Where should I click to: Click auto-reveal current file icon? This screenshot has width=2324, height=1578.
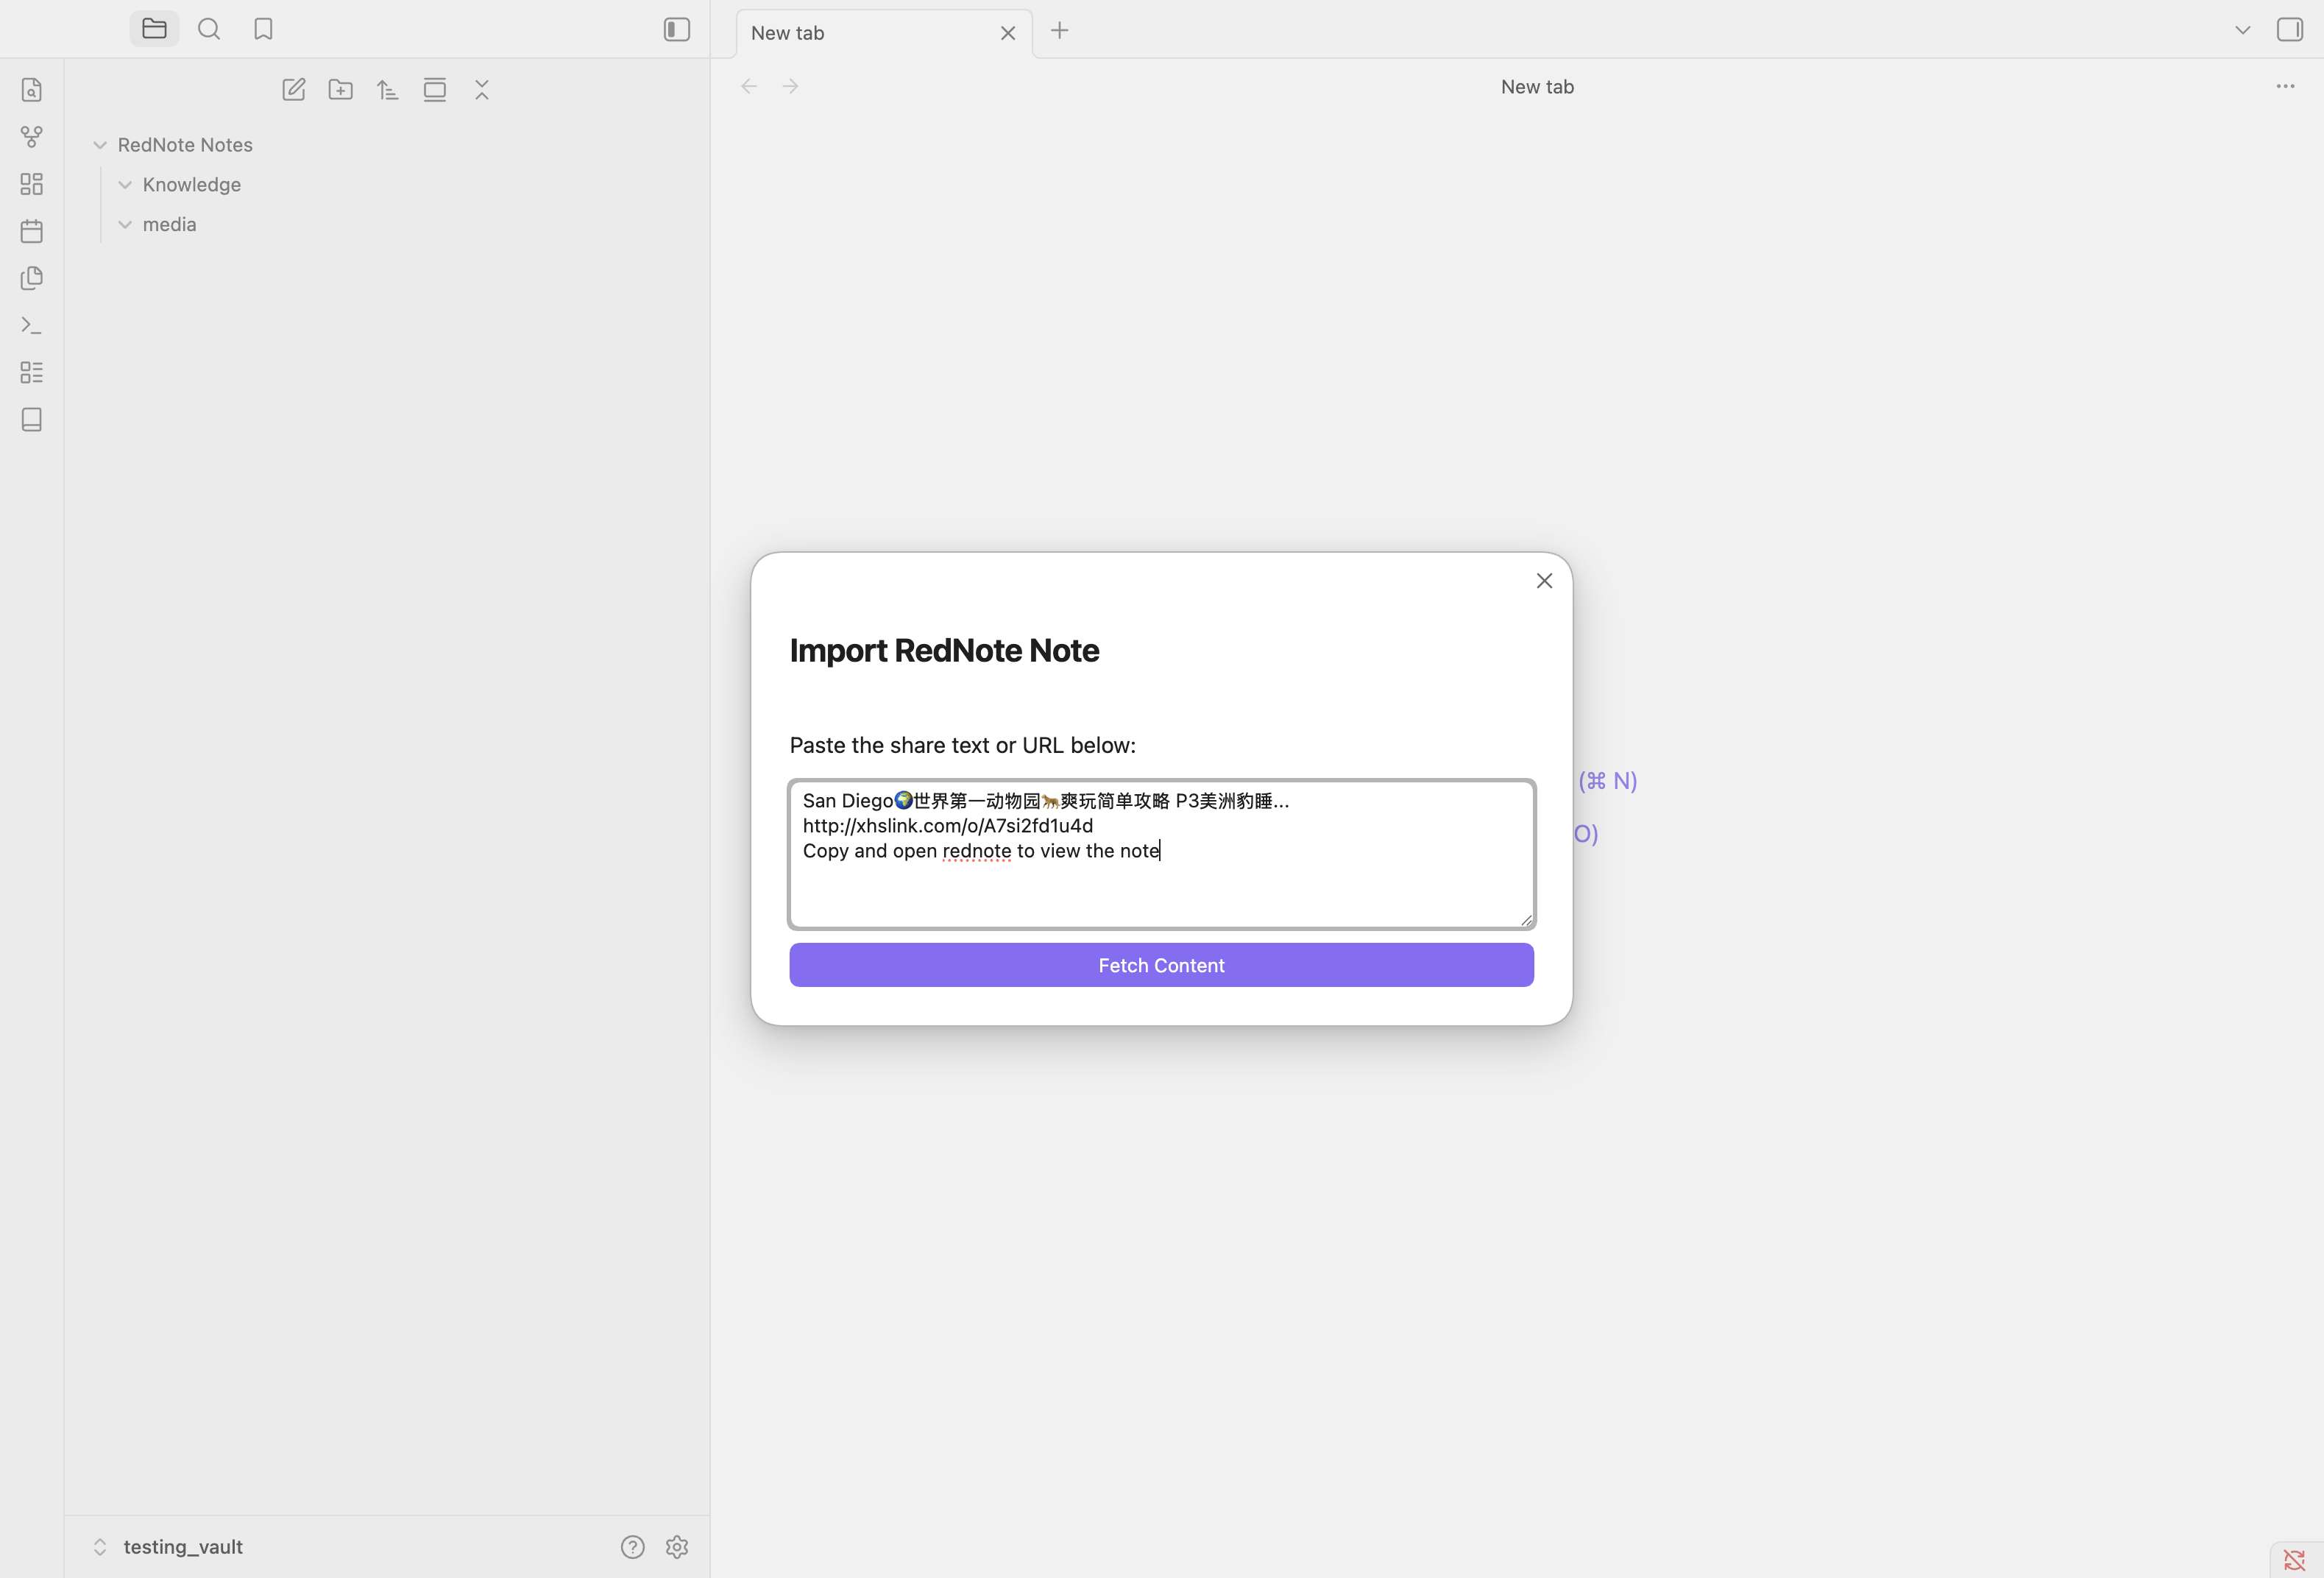tap(434, 90)
